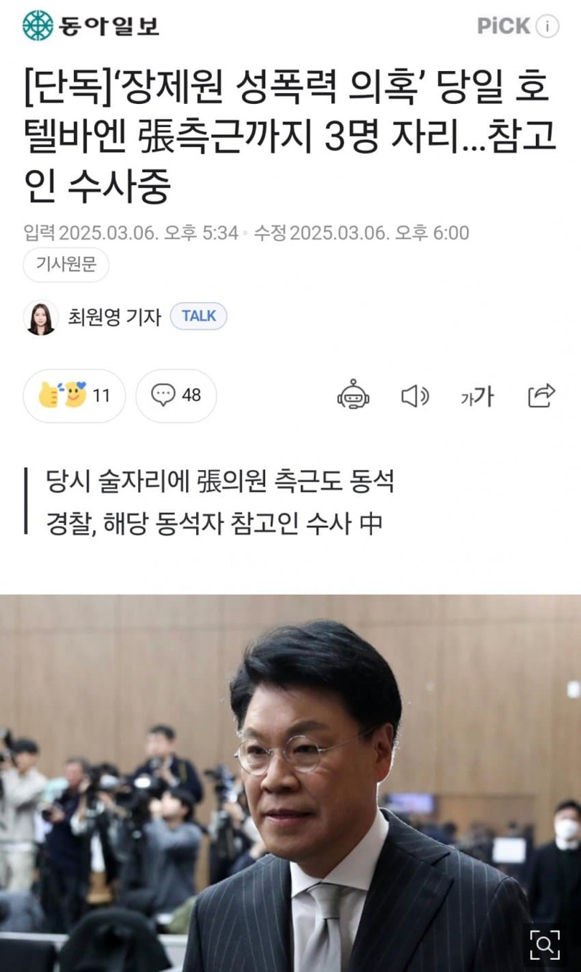Tap the article photo of man in glasses

(x=290, y=783)
